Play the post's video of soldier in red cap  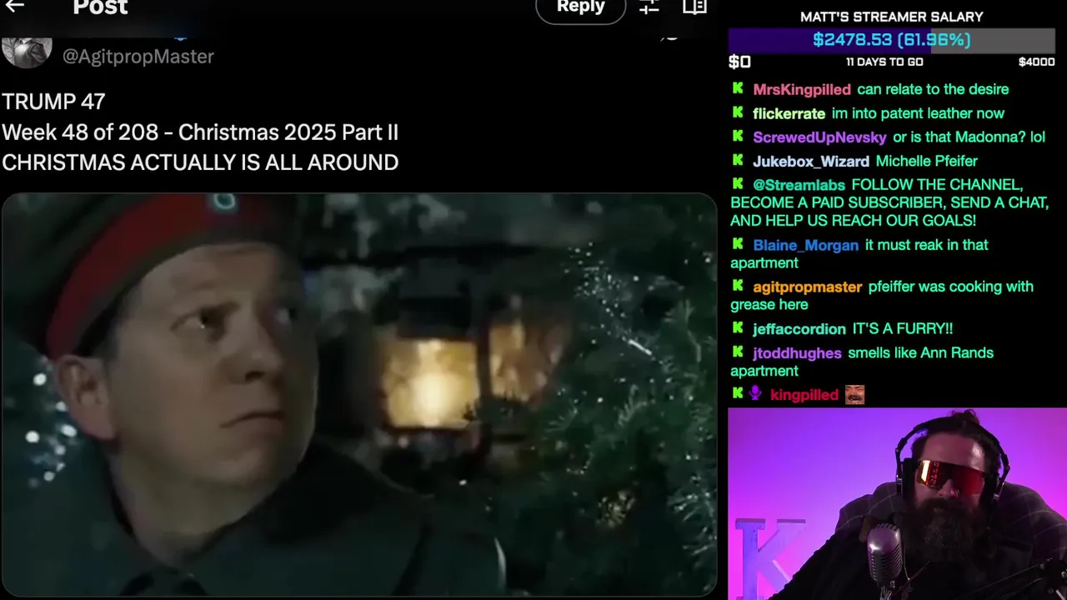coord(359,394)
